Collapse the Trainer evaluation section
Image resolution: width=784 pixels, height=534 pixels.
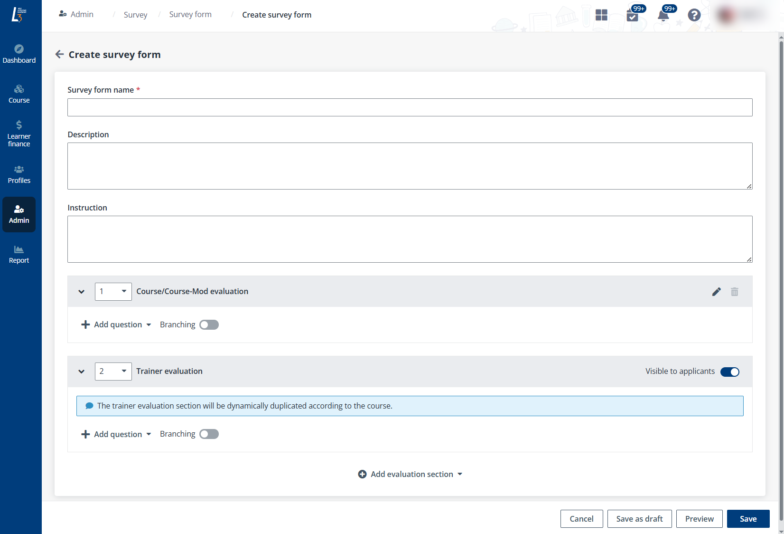tap(81, 372)
